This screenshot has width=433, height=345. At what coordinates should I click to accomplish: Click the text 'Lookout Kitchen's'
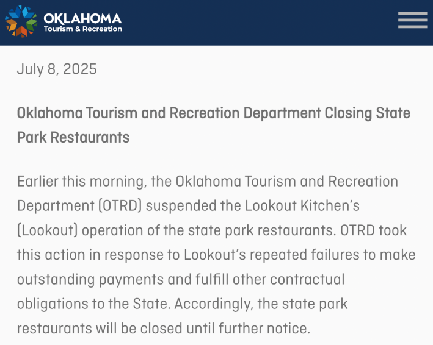pos(302,205)
